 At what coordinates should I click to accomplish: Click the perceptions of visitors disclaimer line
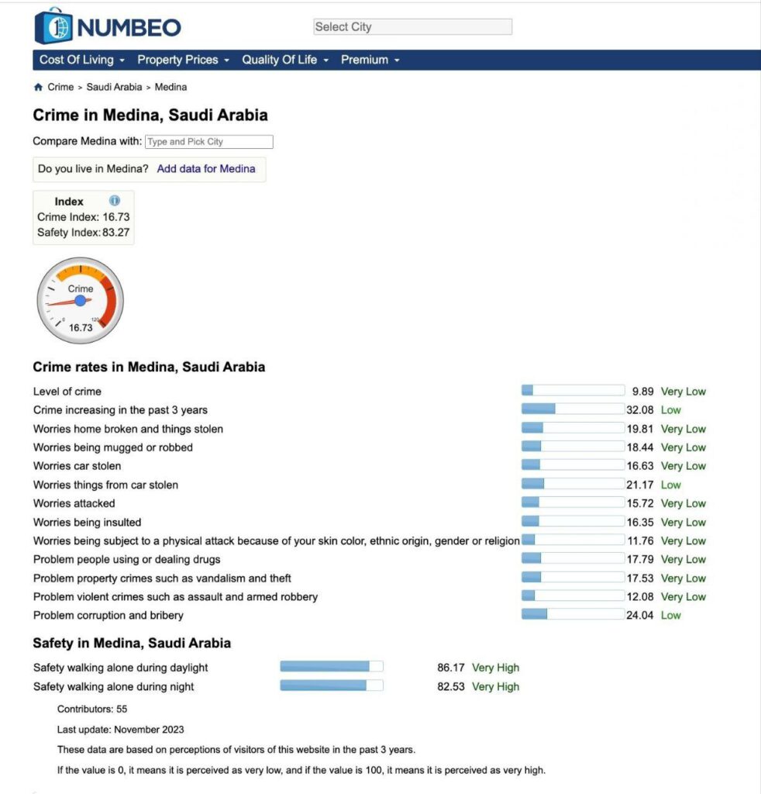click(x=236, y=750)
